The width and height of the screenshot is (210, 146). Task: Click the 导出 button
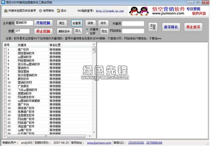tap(104, 32)
